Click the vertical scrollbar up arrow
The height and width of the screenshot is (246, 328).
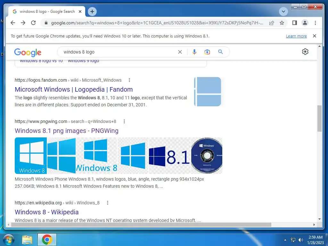319,46
